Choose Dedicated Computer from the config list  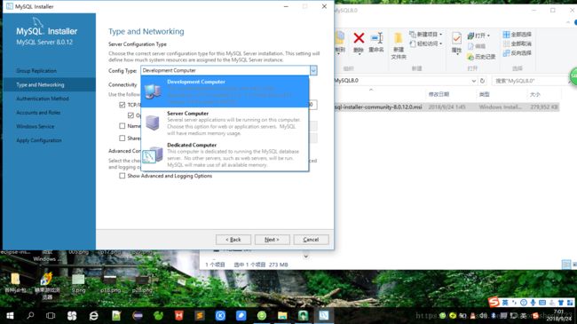[225, 155]
